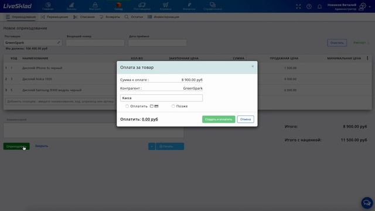Click the 11 500.00 руб total with markup
Screen dimensions: 375x211
[x=354, y=140]
